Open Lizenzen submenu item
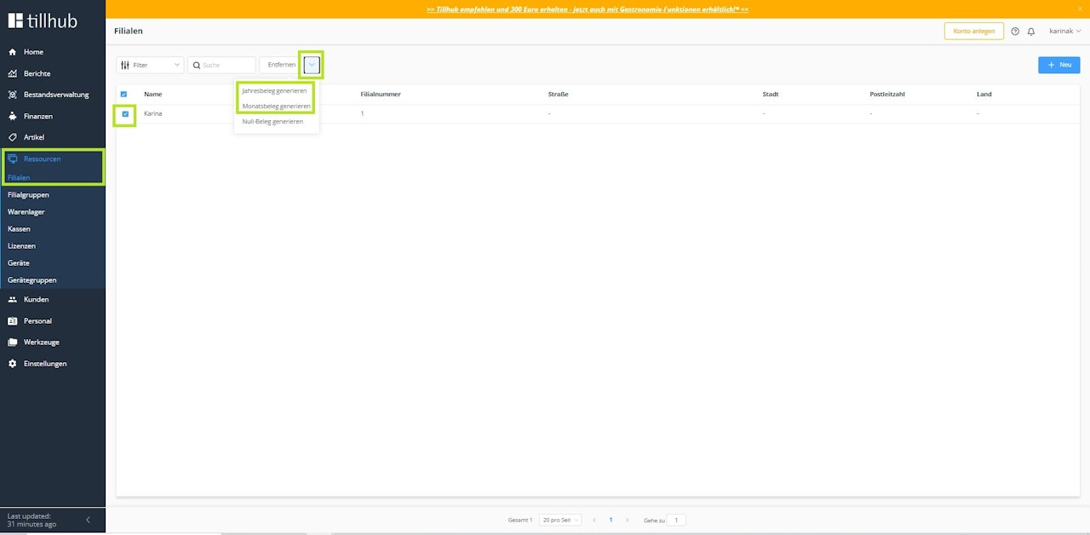The image size is (1090, 535). 22,246
